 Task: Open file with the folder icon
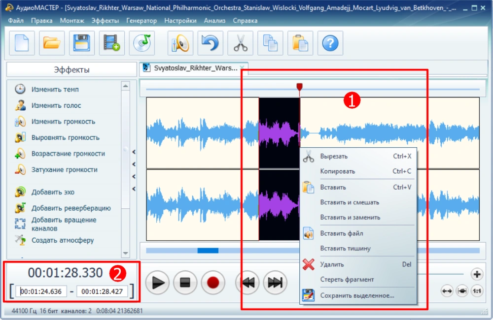pyautogui.click(x=52, y=43)
